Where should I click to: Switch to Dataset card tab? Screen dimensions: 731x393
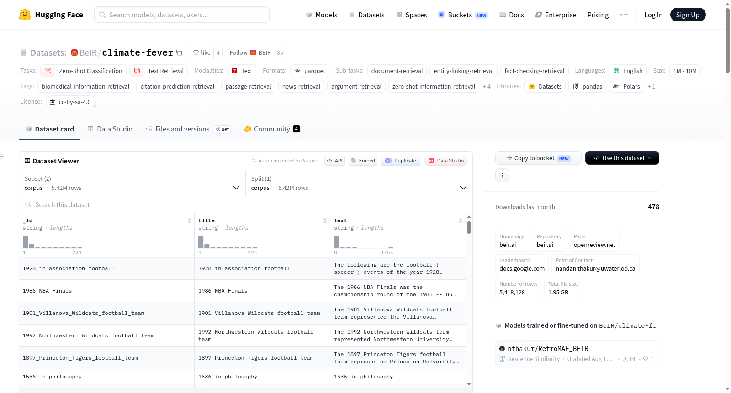(50, 129)
